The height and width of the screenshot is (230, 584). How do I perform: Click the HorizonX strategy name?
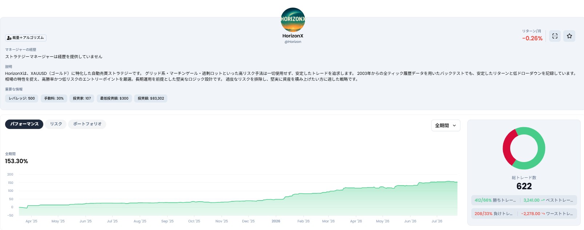pyautogui.click(x=293, y=36)
